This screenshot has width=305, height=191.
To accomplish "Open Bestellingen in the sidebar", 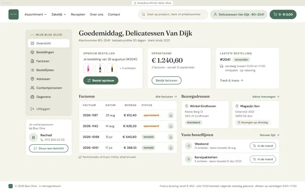I will point(48,52).
